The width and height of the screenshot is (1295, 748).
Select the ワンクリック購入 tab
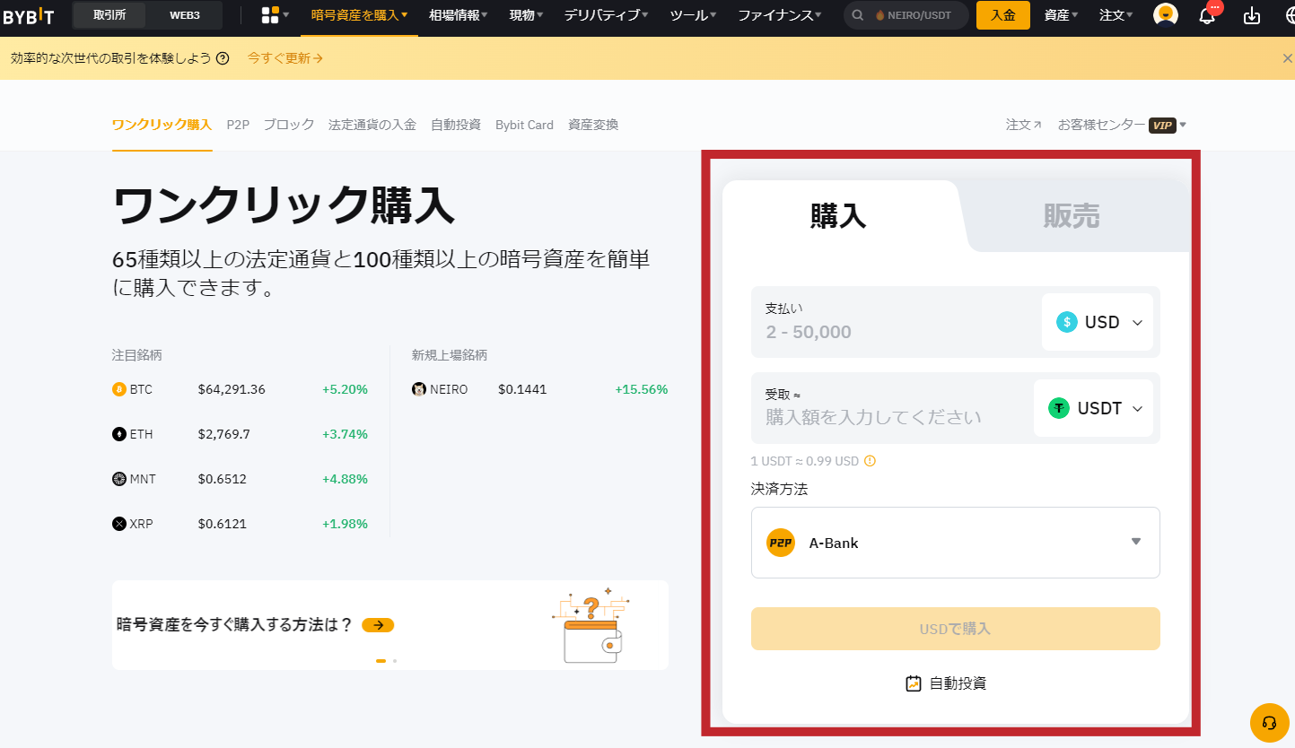point(162,125)
